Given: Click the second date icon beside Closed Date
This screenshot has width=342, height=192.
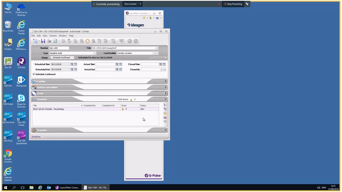Looking at the screenshot, I should 164,64.
